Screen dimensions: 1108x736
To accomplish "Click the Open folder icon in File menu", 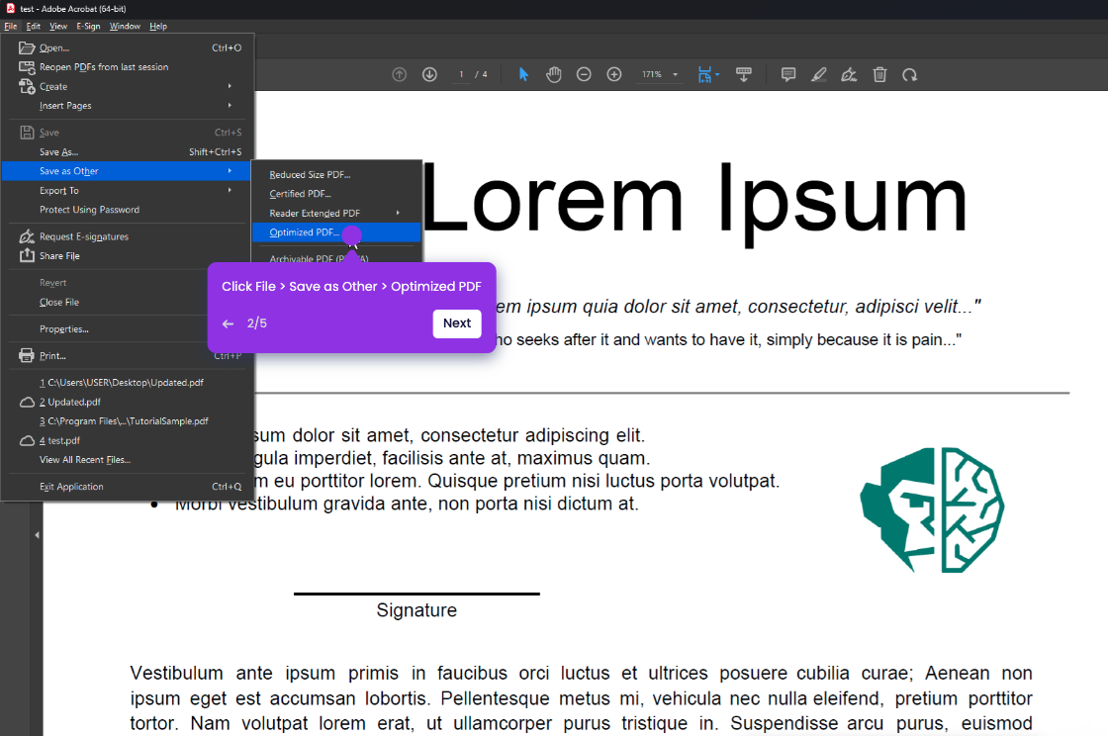I will 27,48.
